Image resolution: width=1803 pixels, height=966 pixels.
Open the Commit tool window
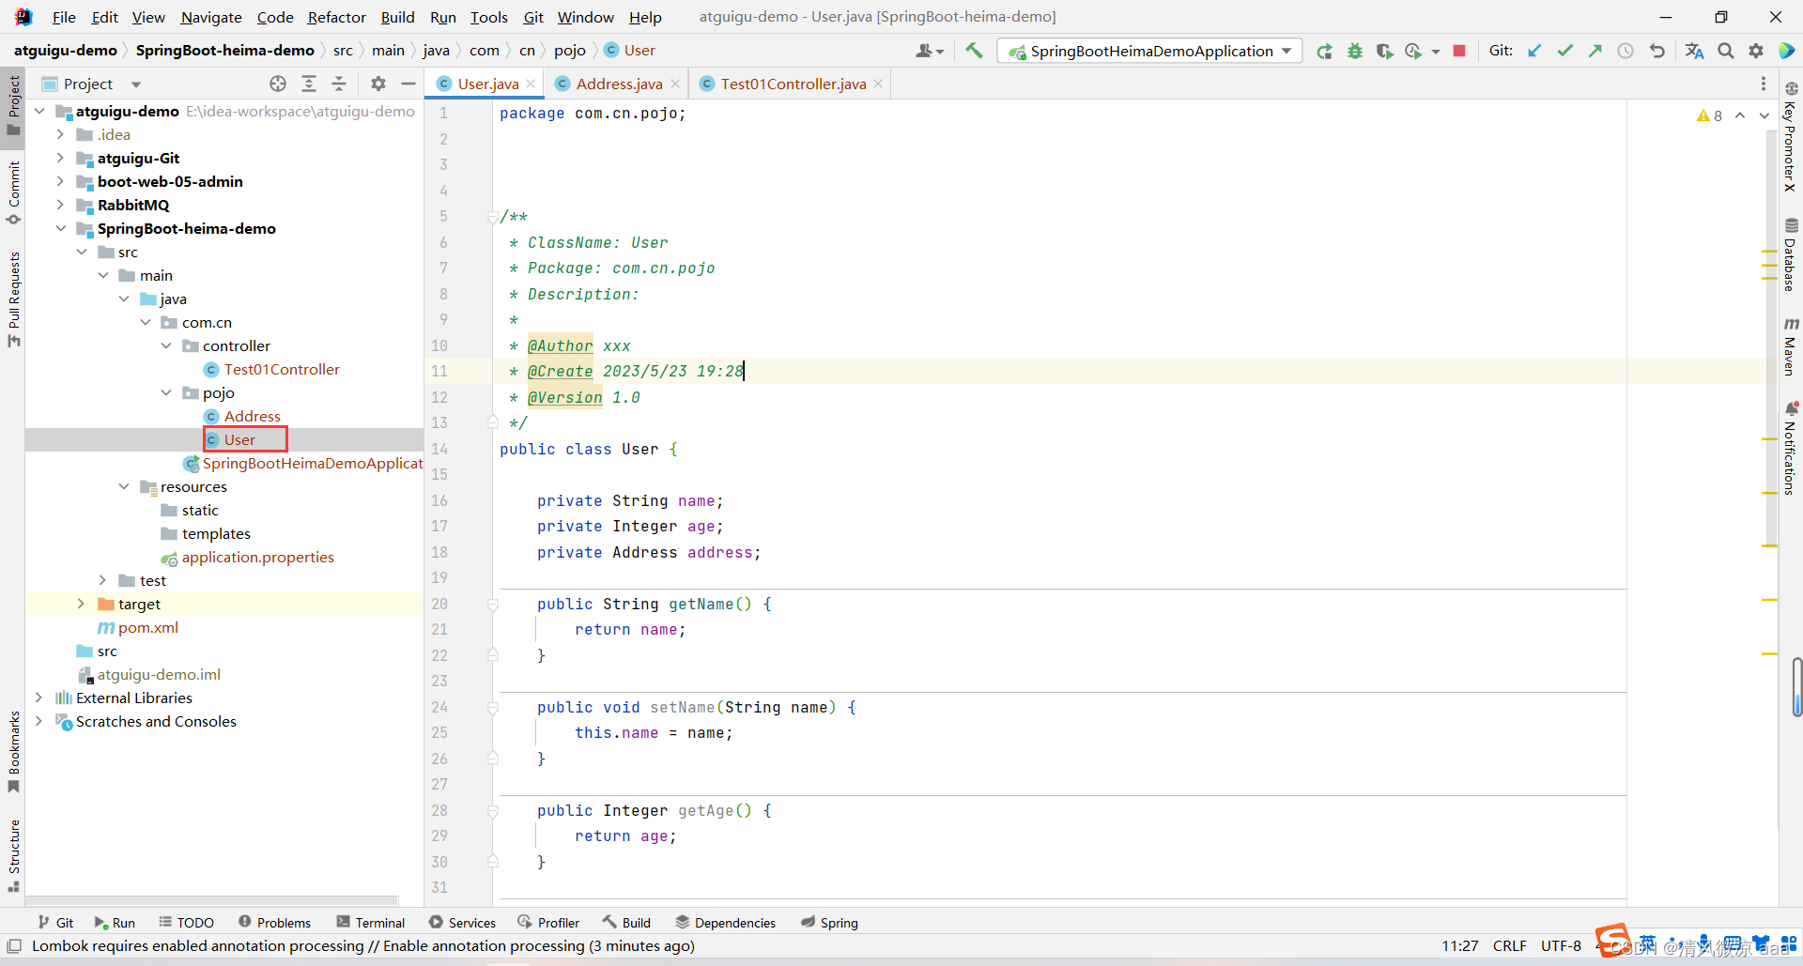pyautogui.click(x=13, y=192)
